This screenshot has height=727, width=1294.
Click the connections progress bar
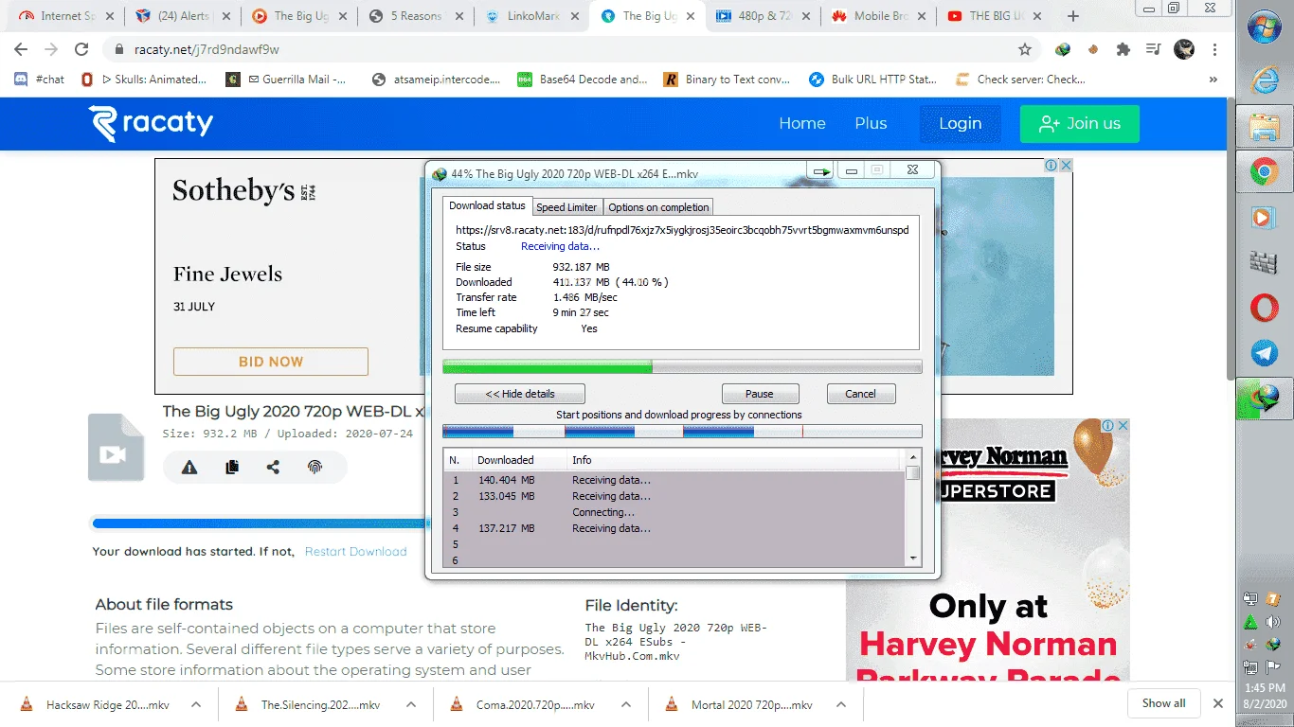[x=682, y=431]
